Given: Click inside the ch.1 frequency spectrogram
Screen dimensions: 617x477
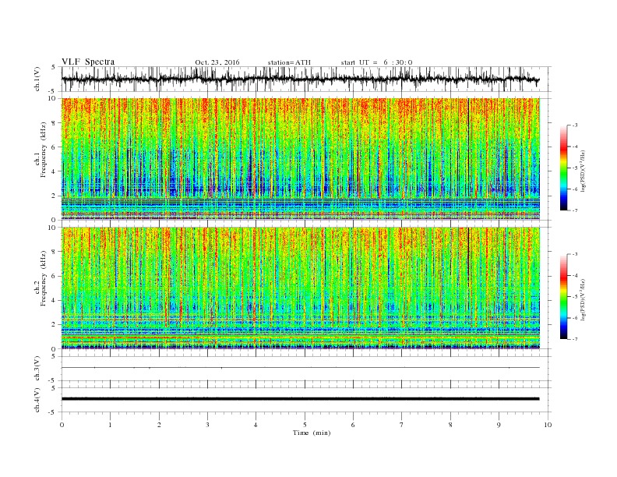Looking at the screenshot, I should [301, 159].
